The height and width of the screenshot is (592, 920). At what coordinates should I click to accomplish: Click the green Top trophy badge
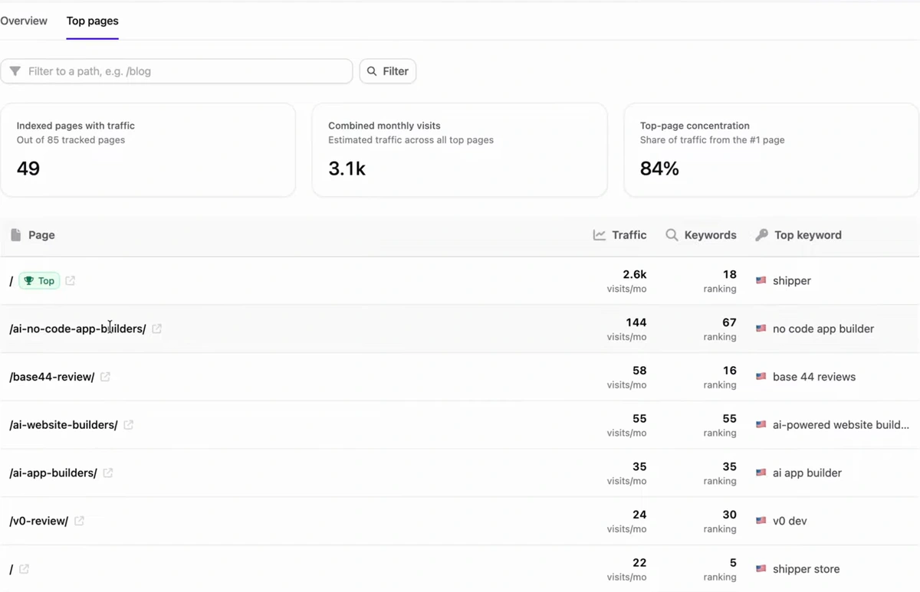[x=39, y=281]
